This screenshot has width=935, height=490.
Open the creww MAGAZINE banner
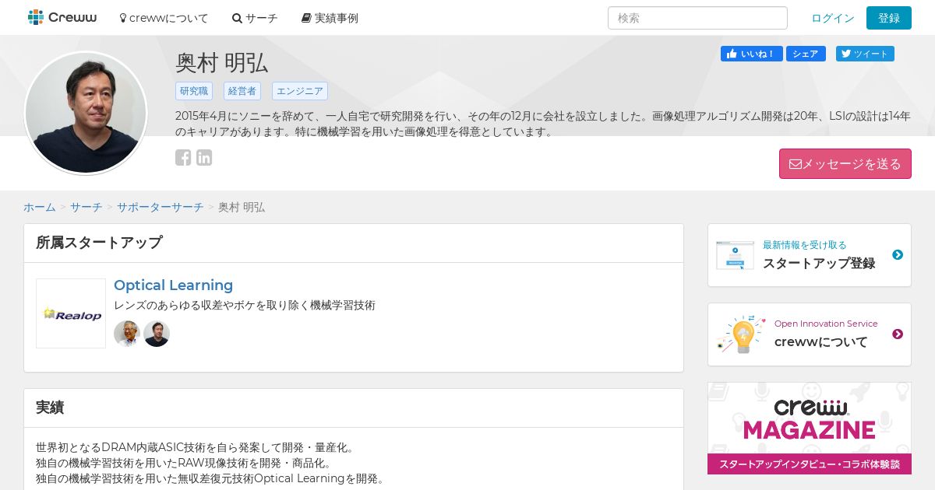click(810, 428)
